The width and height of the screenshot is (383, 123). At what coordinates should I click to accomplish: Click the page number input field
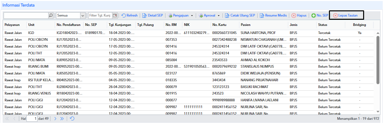click(32, 119)
